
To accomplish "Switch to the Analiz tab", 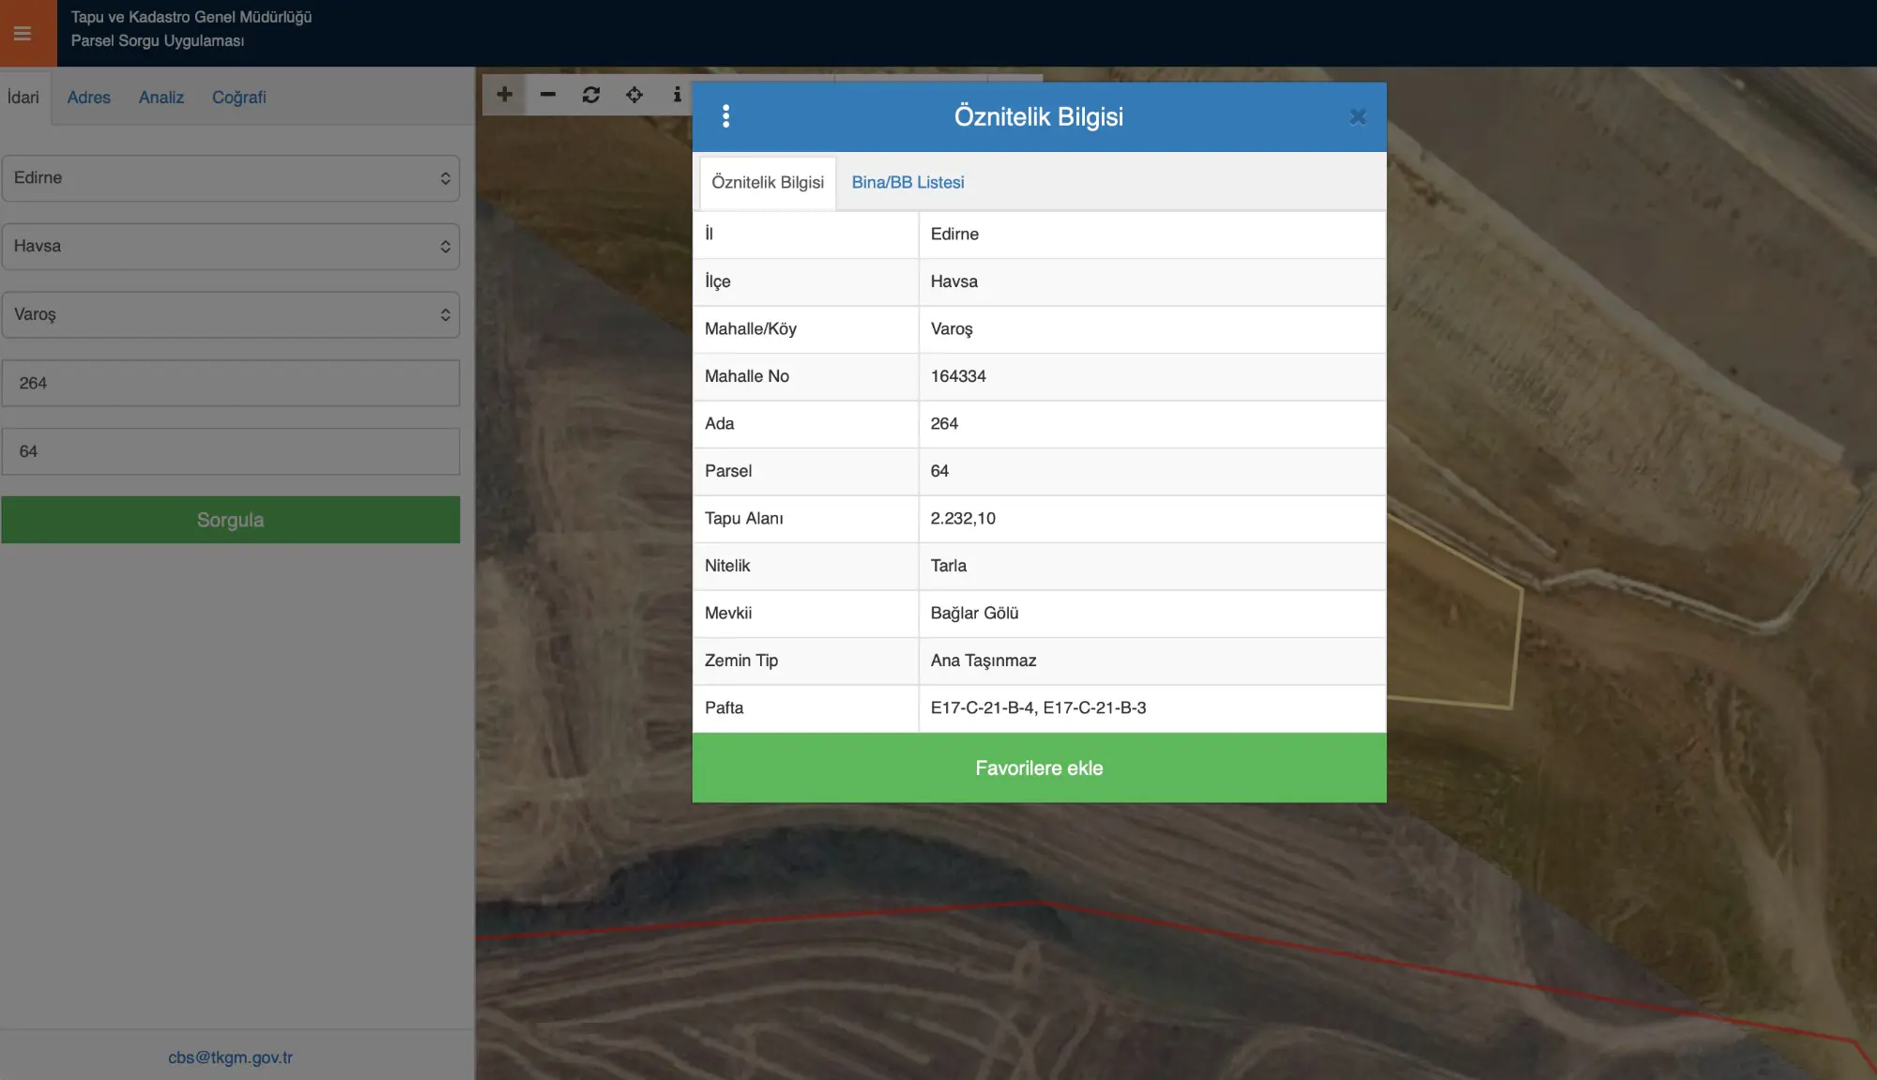I will (161, 98).
